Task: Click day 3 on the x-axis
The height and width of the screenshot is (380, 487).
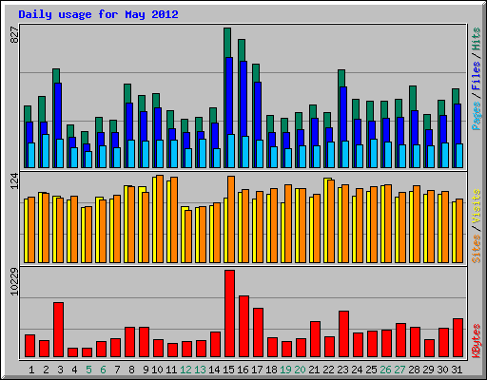Action: coord(60,370)
